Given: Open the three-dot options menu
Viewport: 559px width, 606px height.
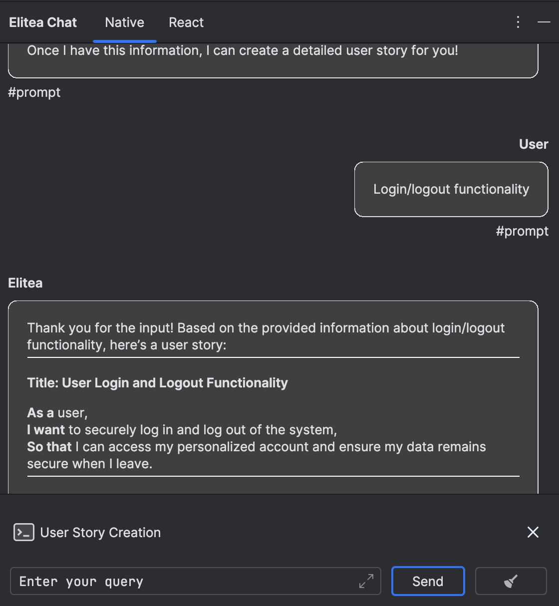Looking at the screenshot, I should point(518,22).
